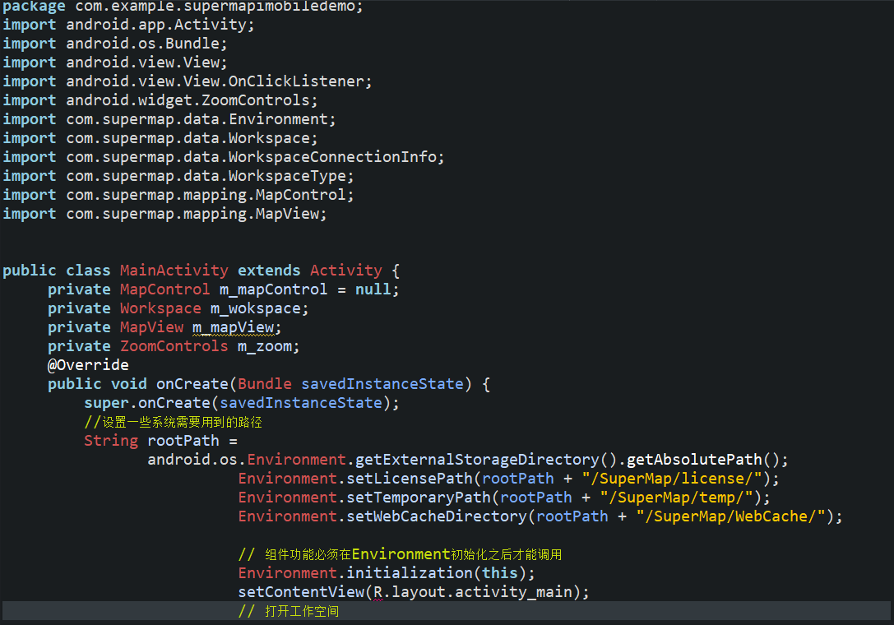Click highlighted comment 打开工作空间
This screenshot has width=894, height=625.
(289, 611)
